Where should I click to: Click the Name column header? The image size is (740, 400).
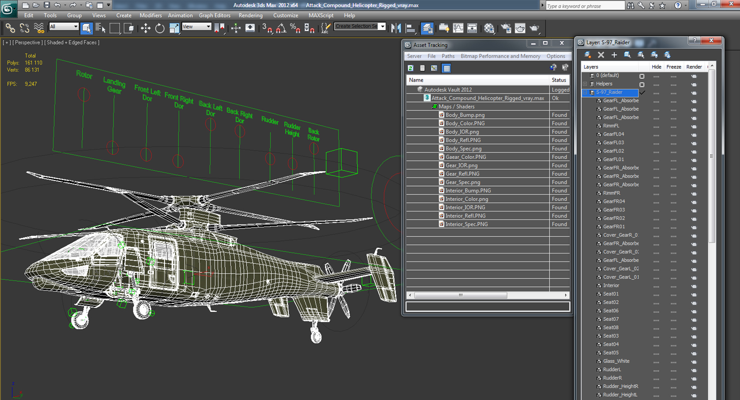tap(477, 80)
